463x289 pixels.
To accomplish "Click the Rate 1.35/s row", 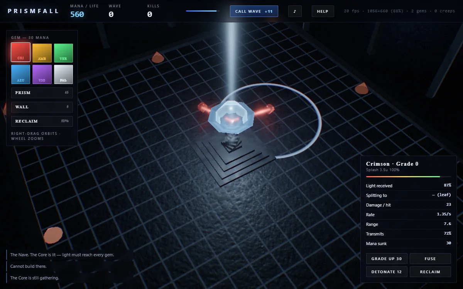I will (409, 215).
